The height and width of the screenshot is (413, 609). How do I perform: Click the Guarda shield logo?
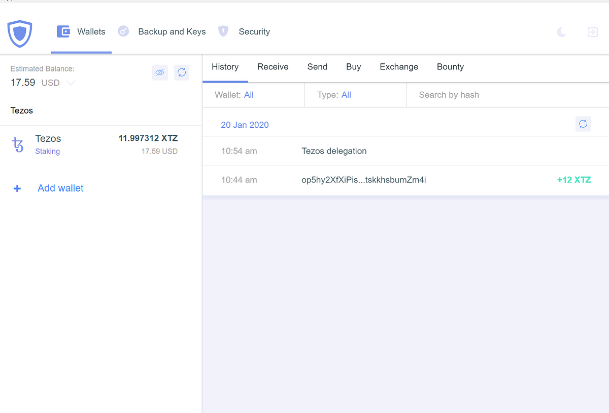[20, 33]
